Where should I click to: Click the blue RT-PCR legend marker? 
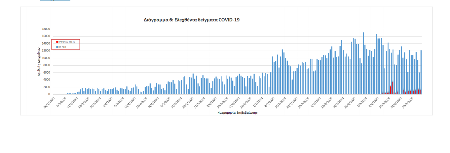(57, 47)
